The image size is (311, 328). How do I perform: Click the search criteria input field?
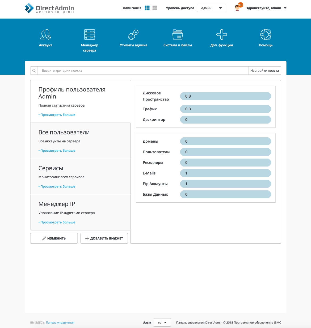143,71
